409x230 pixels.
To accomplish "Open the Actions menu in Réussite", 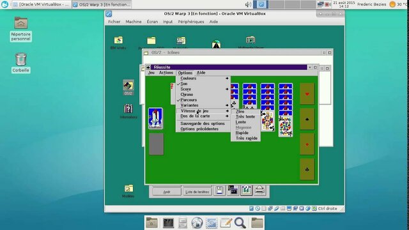I will point(166,73).
